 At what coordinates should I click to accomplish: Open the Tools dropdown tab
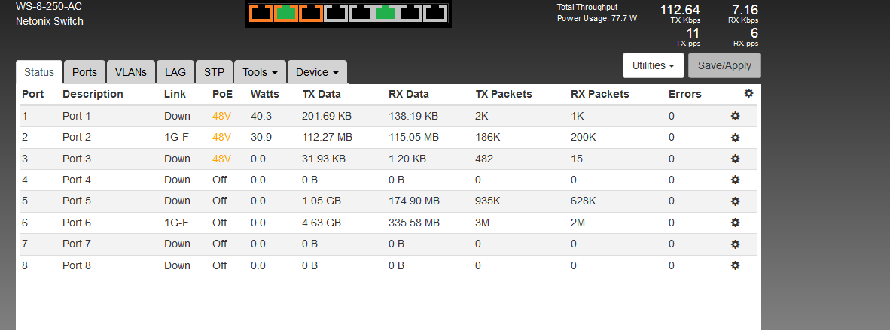260,73
